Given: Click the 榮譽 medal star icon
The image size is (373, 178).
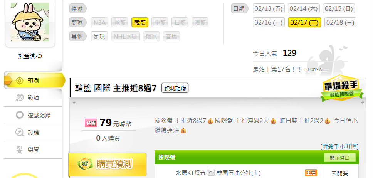Looking at the screenshot, I should click(20, 150).
